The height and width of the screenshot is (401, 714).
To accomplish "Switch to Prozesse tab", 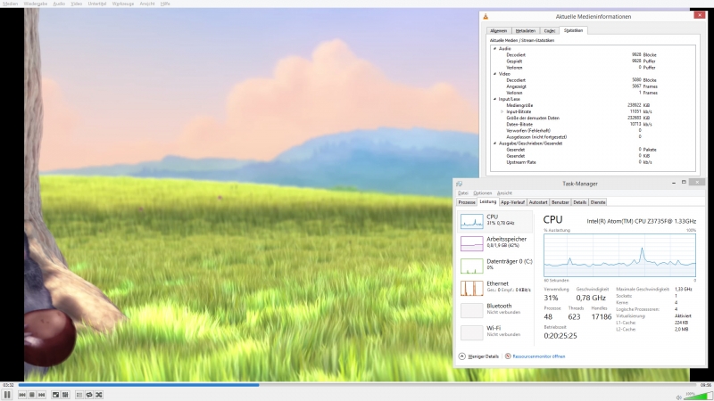I will click(467, 202).
